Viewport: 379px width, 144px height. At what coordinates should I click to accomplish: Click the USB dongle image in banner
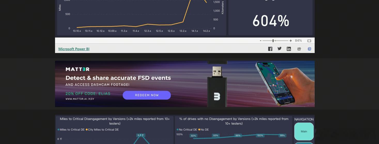click(217, 84)
